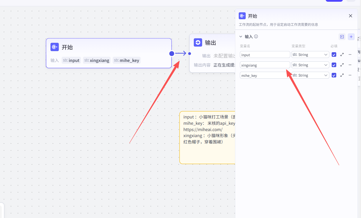The width and height of the screenshot is (361, 218).
Task: Add a new input variable with plus icon
Action: [351, 37]
